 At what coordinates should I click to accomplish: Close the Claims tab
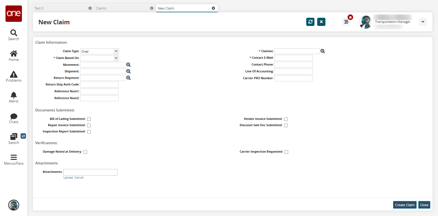pyautogui.click(x=152, y=8)
